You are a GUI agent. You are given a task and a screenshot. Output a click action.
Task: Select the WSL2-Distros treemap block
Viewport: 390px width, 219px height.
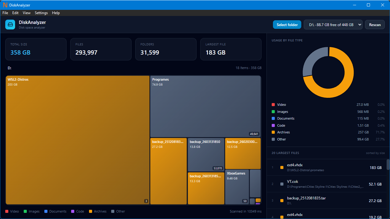78,140
